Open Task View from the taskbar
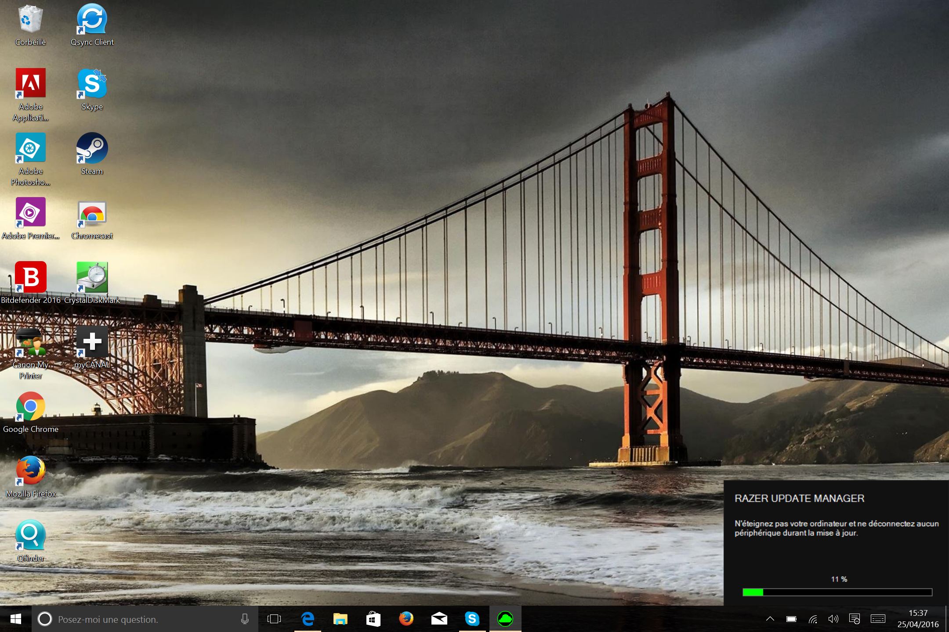This screenshot has height=632, width=949. tap(274, 619)
